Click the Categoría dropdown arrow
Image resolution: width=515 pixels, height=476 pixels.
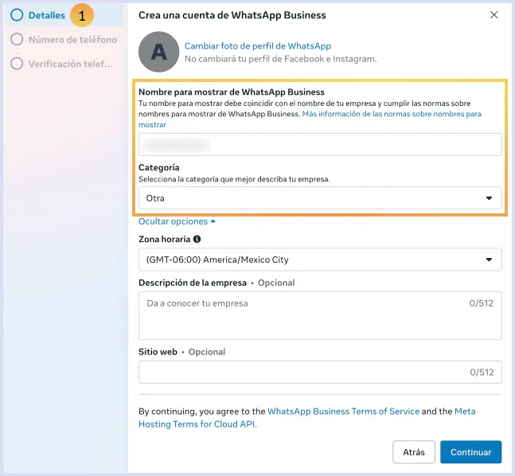pos(489,198)
